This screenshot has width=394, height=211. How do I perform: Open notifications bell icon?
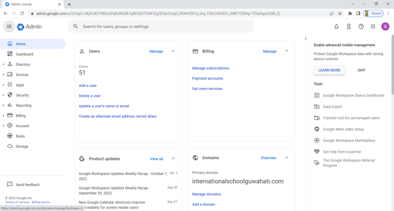[x=336, y=27]
